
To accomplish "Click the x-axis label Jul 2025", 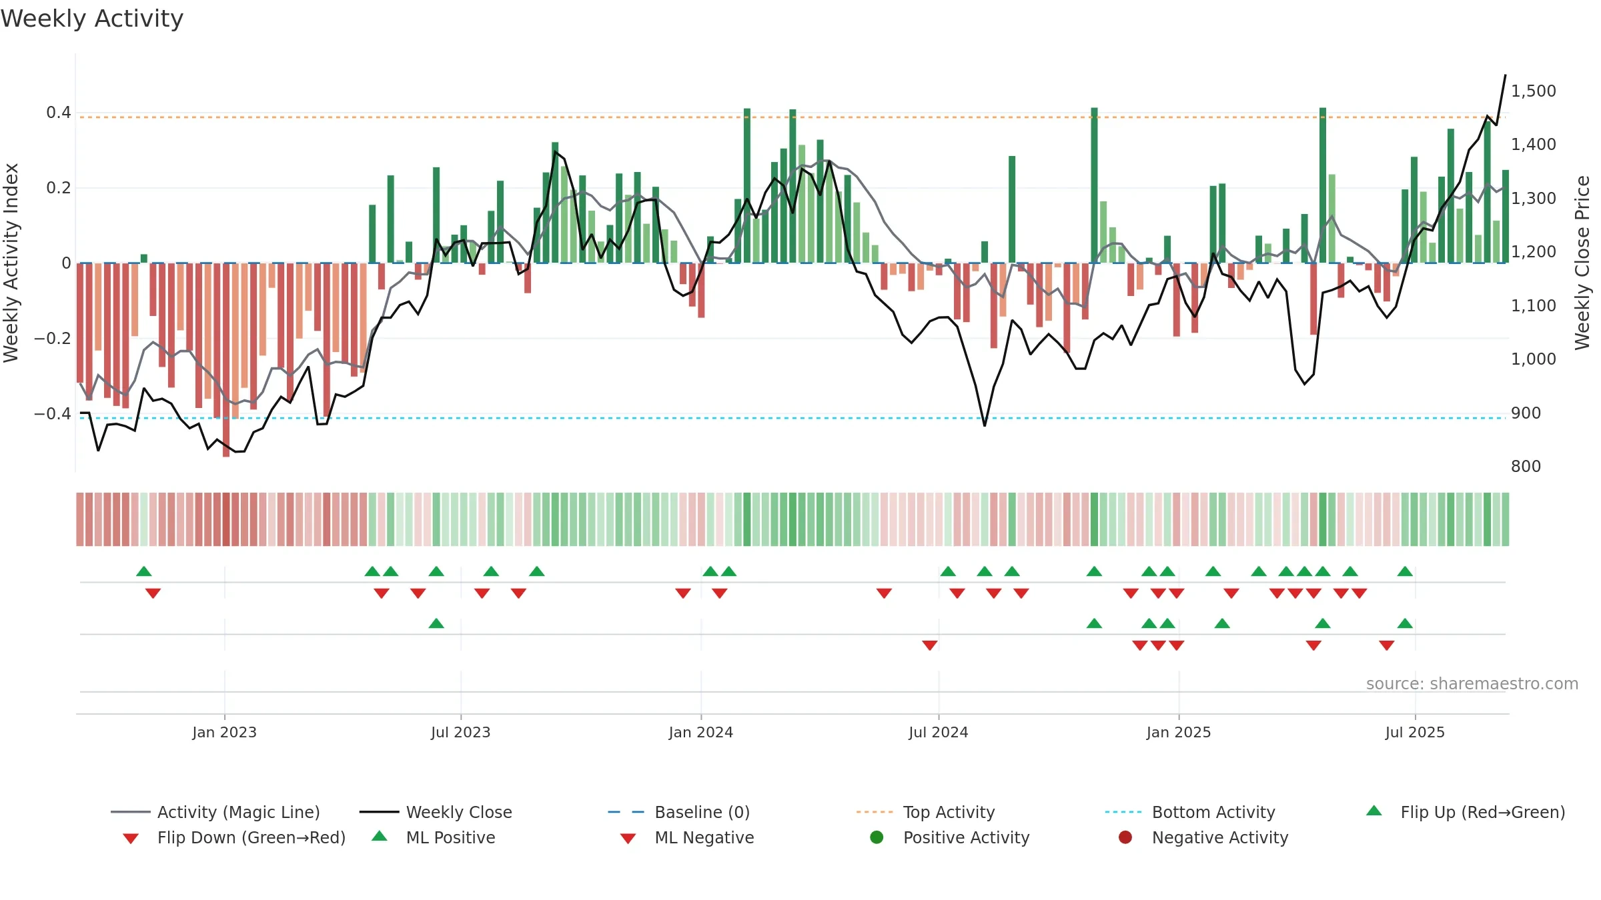I will click(1415, 732).
